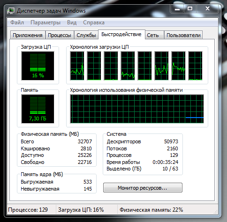Click the seventh CPU core history graph
The width and height of the screenshot is (227, 222).
point(178,66)
